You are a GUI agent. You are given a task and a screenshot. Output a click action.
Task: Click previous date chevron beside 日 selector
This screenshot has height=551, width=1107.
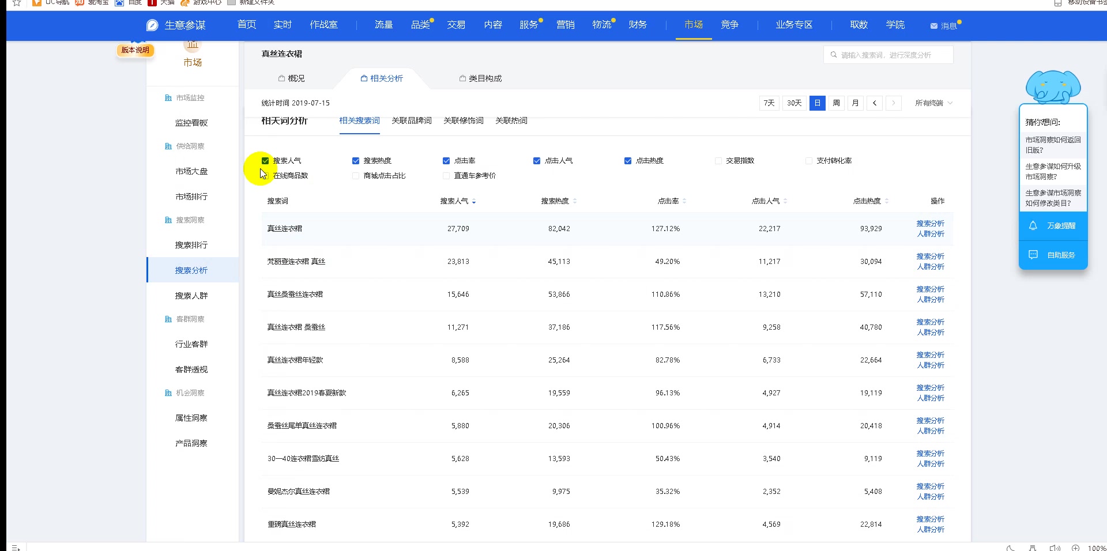pos(874,103)
